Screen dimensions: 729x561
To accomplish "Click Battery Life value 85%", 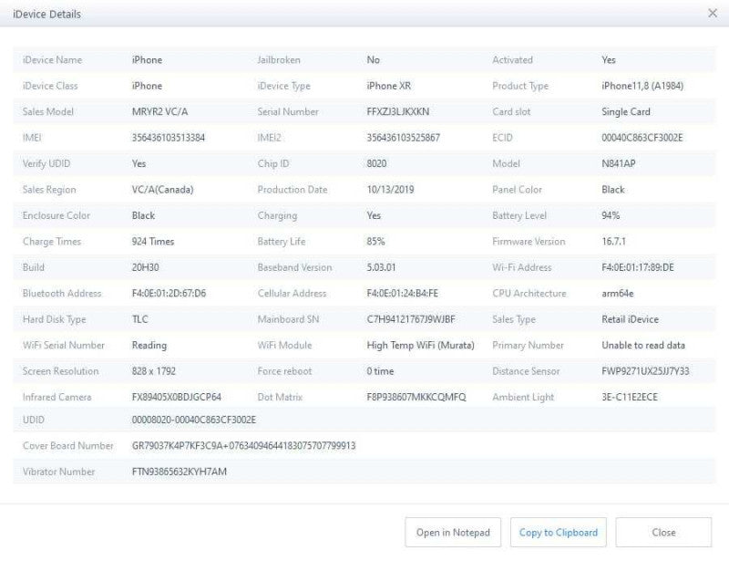I will click(x=375, y=241).
